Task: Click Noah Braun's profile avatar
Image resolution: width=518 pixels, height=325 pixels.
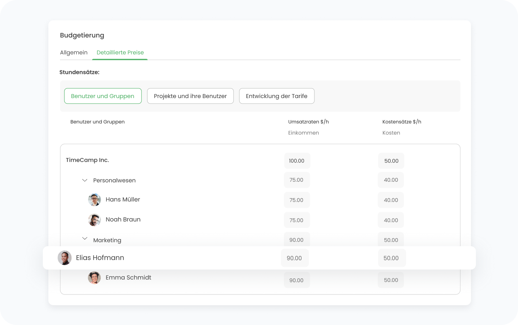Action: [x=94, y=220]
